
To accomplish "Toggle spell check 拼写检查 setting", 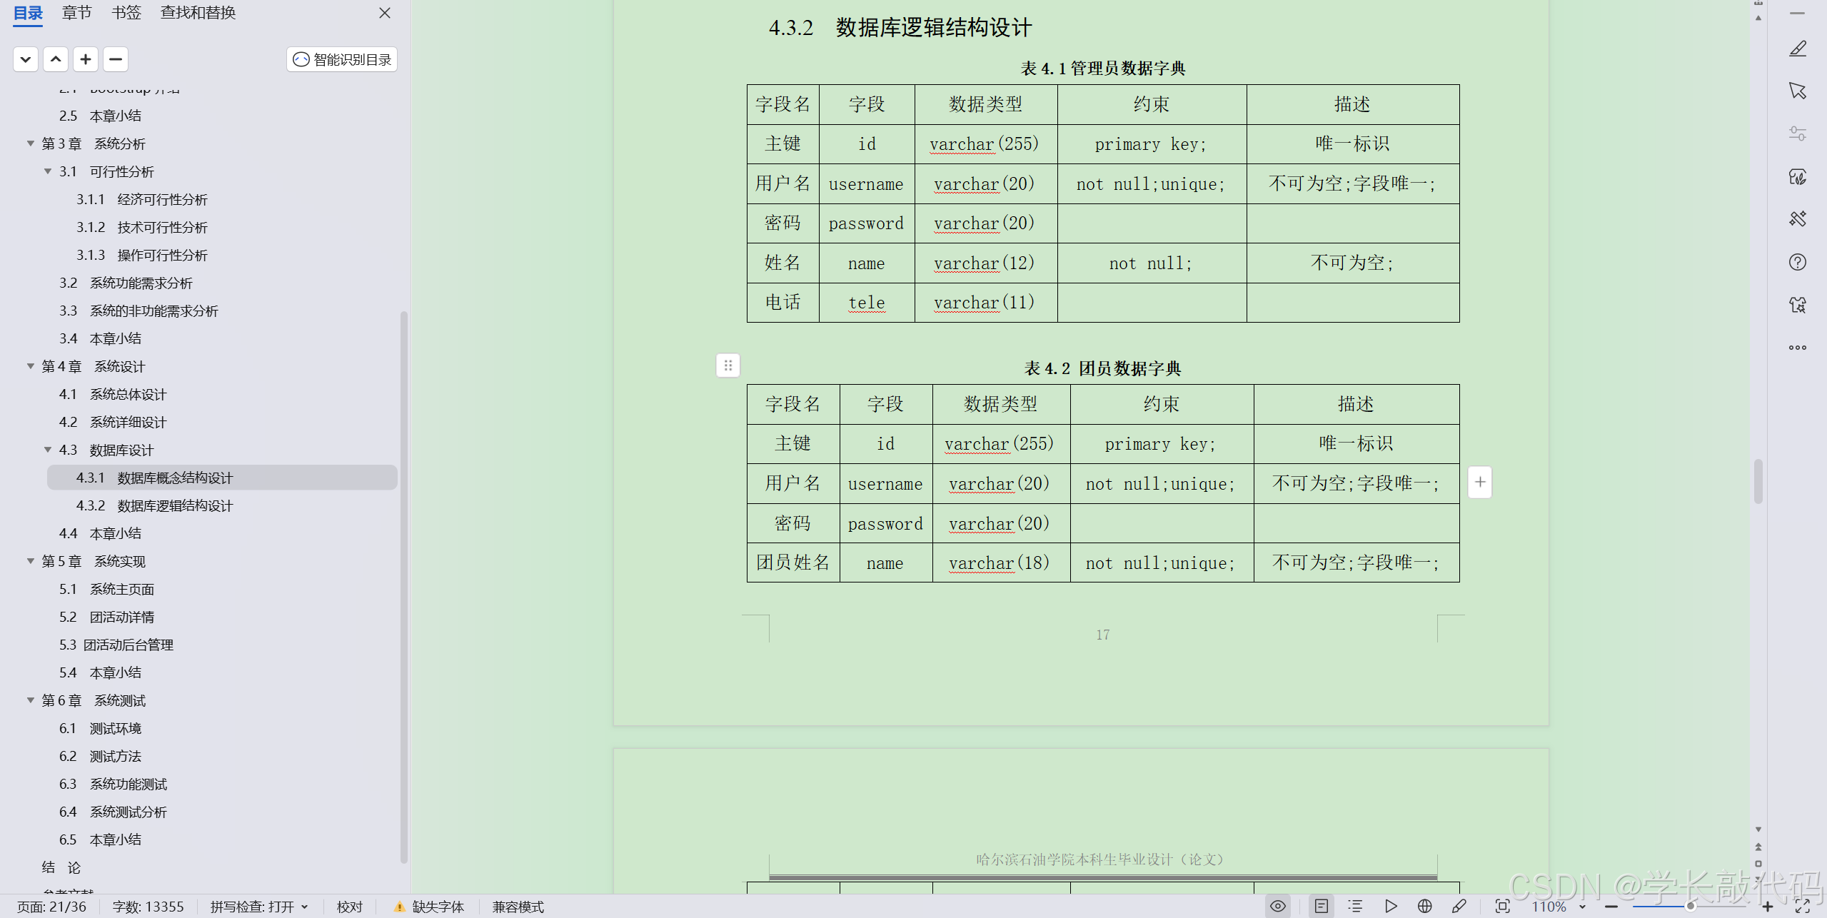I will click(260, 906).
